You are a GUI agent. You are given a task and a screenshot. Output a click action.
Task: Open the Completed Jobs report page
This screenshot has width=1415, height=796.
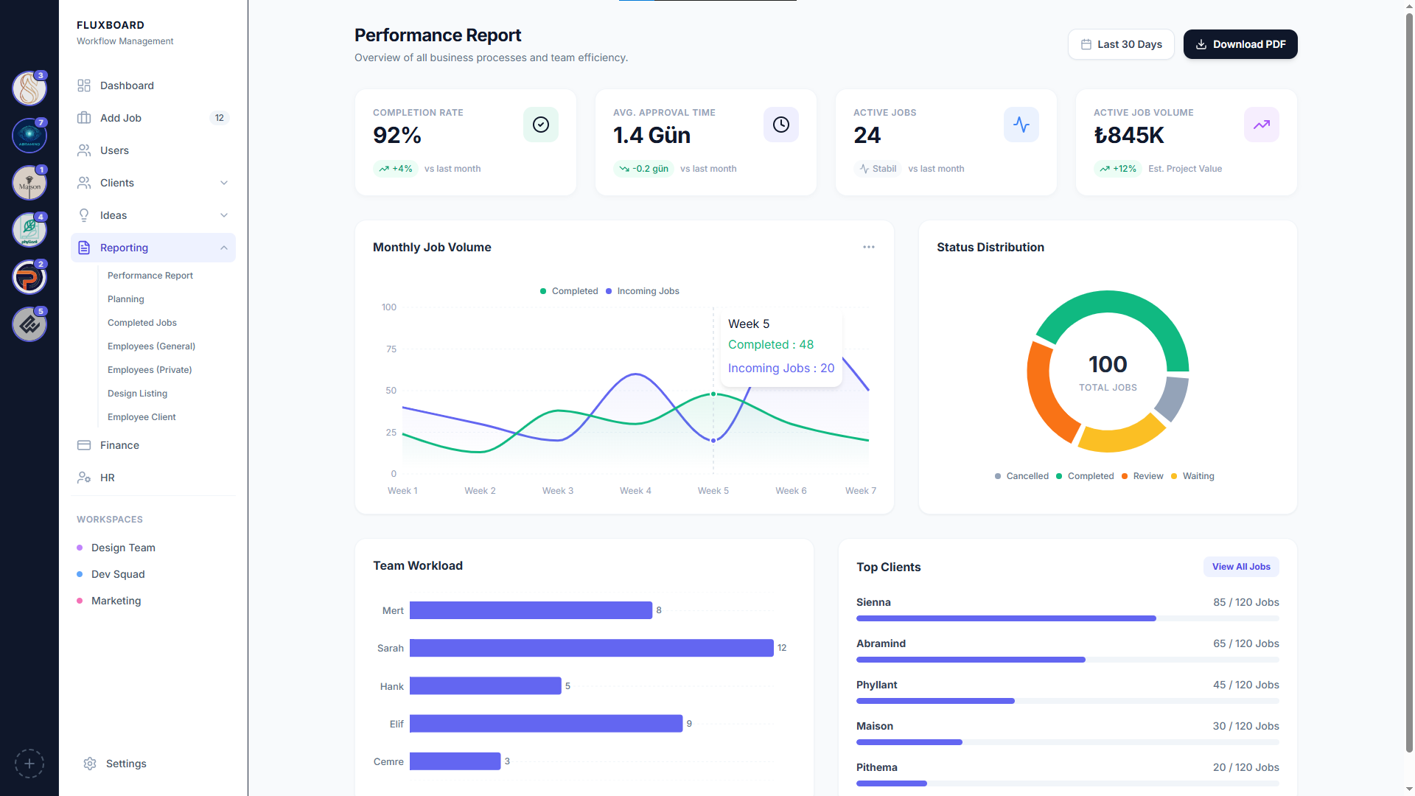pos(142,323)
